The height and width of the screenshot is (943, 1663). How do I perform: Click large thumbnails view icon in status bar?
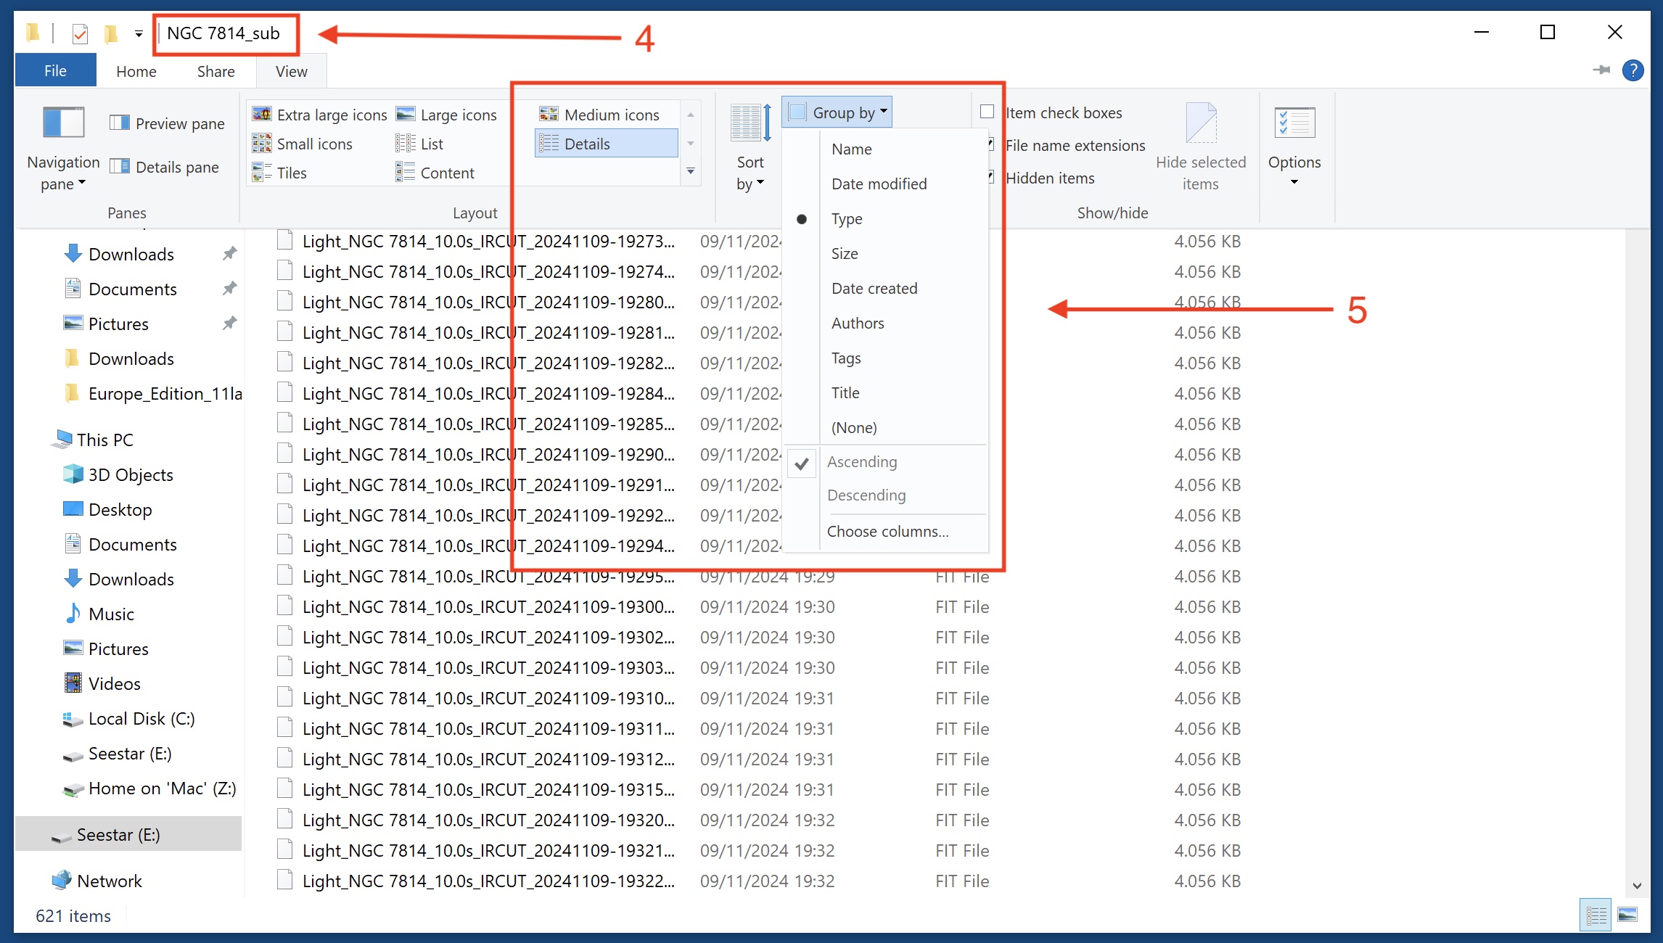click(x=1627, y=915)
